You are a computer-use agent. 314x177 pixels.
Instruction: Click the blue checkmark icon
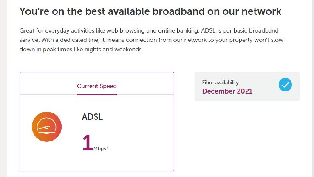point(285,85)
